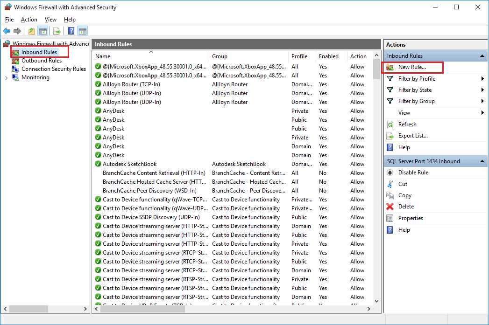The width and height of the screenshot is (489, 325).
Task: Sort rules by the Enabled column header
Action: [331, 56]
